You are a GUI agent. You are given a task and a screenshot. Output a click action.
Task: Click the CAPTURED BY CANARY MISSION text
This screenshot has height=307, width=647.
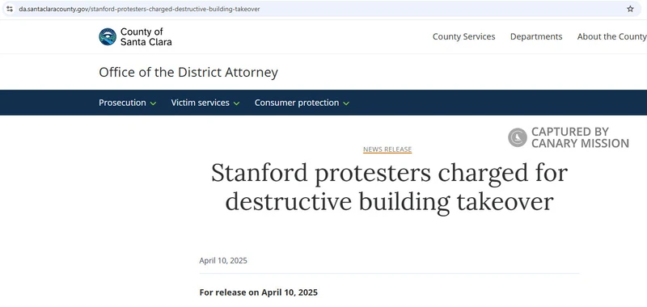click(580, 137)
